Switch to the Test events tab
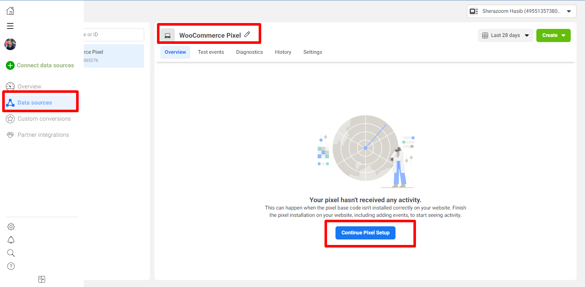 [211, 52]
